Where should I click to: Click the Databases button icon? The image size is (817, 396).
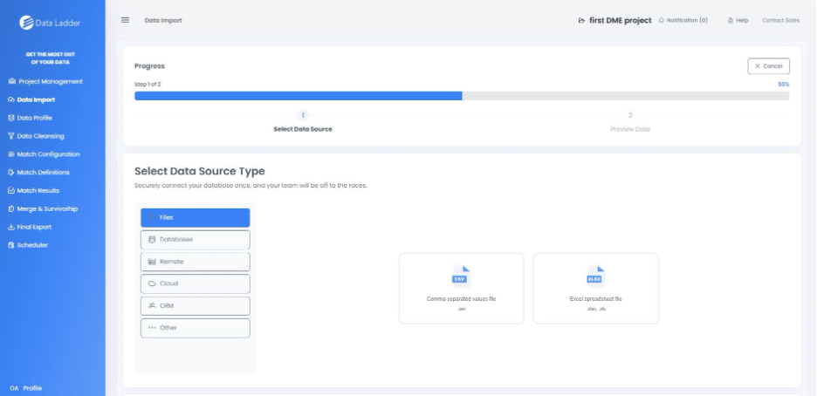tap(152, 240)
